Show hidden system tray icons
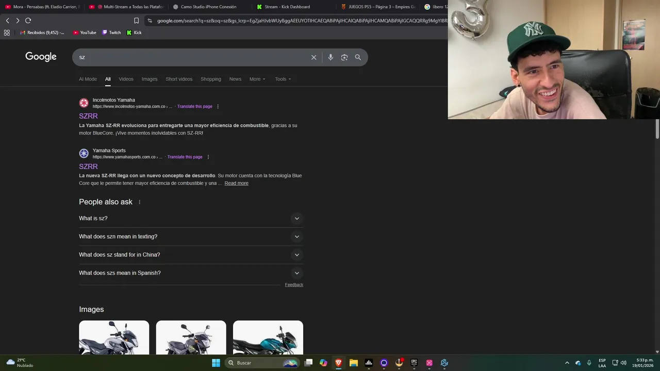 567,363
